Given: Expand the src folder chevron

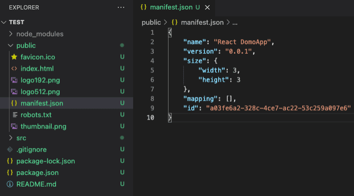Looking at the screenshot, I should pyautogui.click(x=11, y=138).
